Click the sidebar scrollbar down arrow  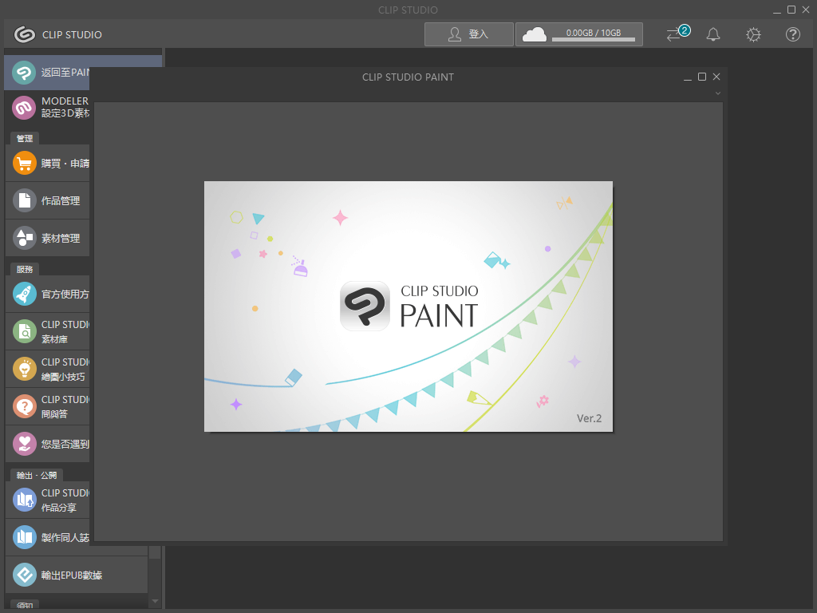154,602
